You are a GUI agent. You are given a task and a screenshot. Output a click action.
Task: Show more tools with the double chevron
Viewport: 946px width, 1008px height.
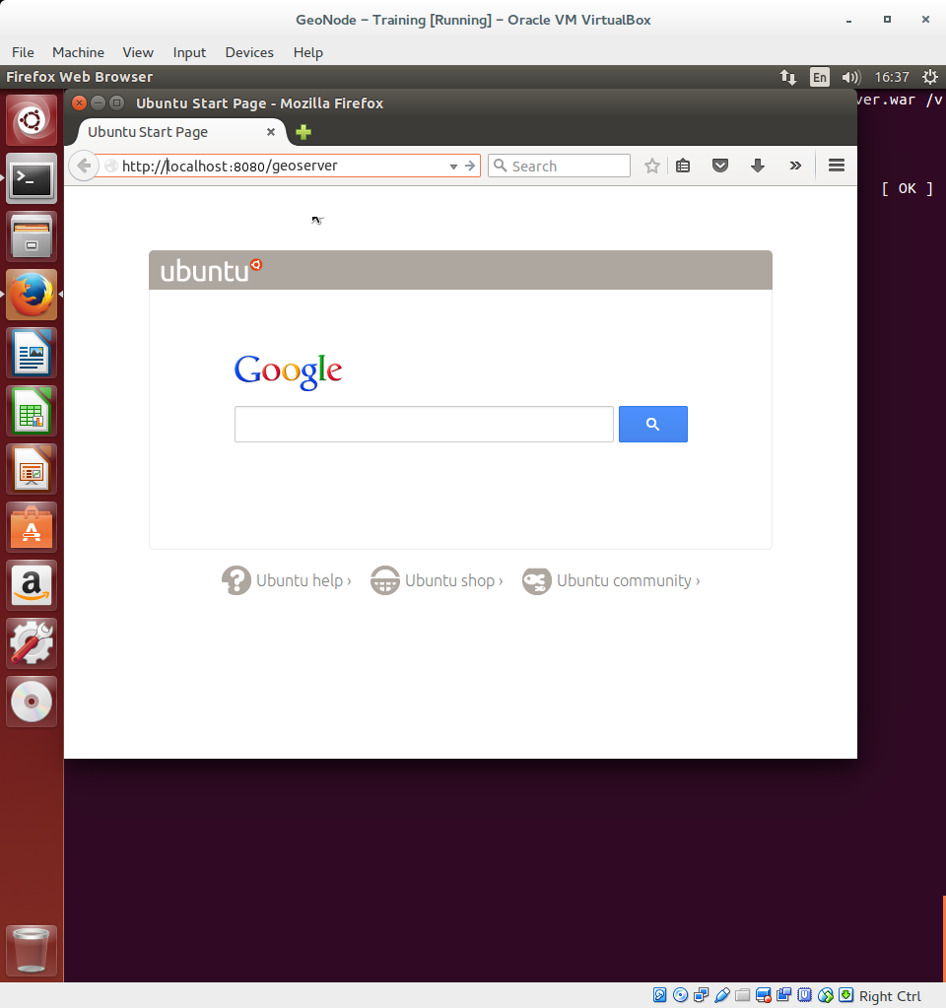pos(795,166)
